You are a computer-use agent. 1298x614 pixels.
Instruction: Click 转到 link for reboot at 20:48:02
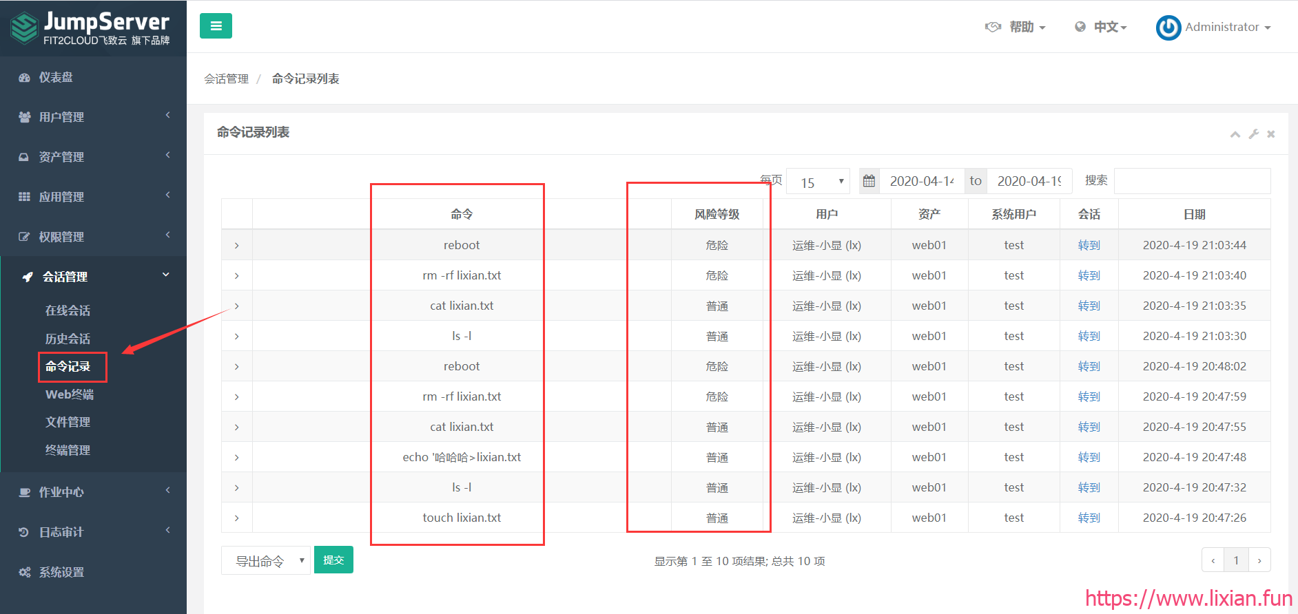tap(1089, 367)
